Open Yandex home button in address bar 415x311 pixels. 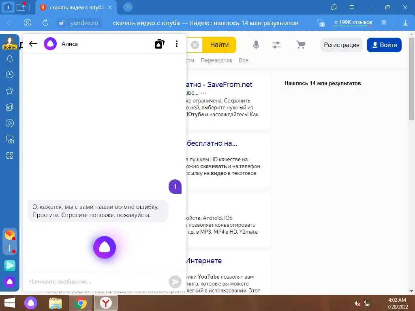(28, 23)
